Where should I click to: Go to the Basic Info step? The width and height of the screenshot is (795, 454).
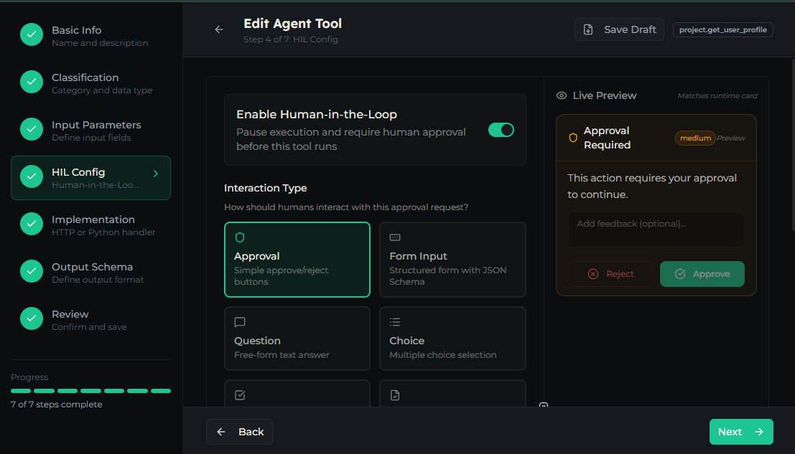point(90,35)
